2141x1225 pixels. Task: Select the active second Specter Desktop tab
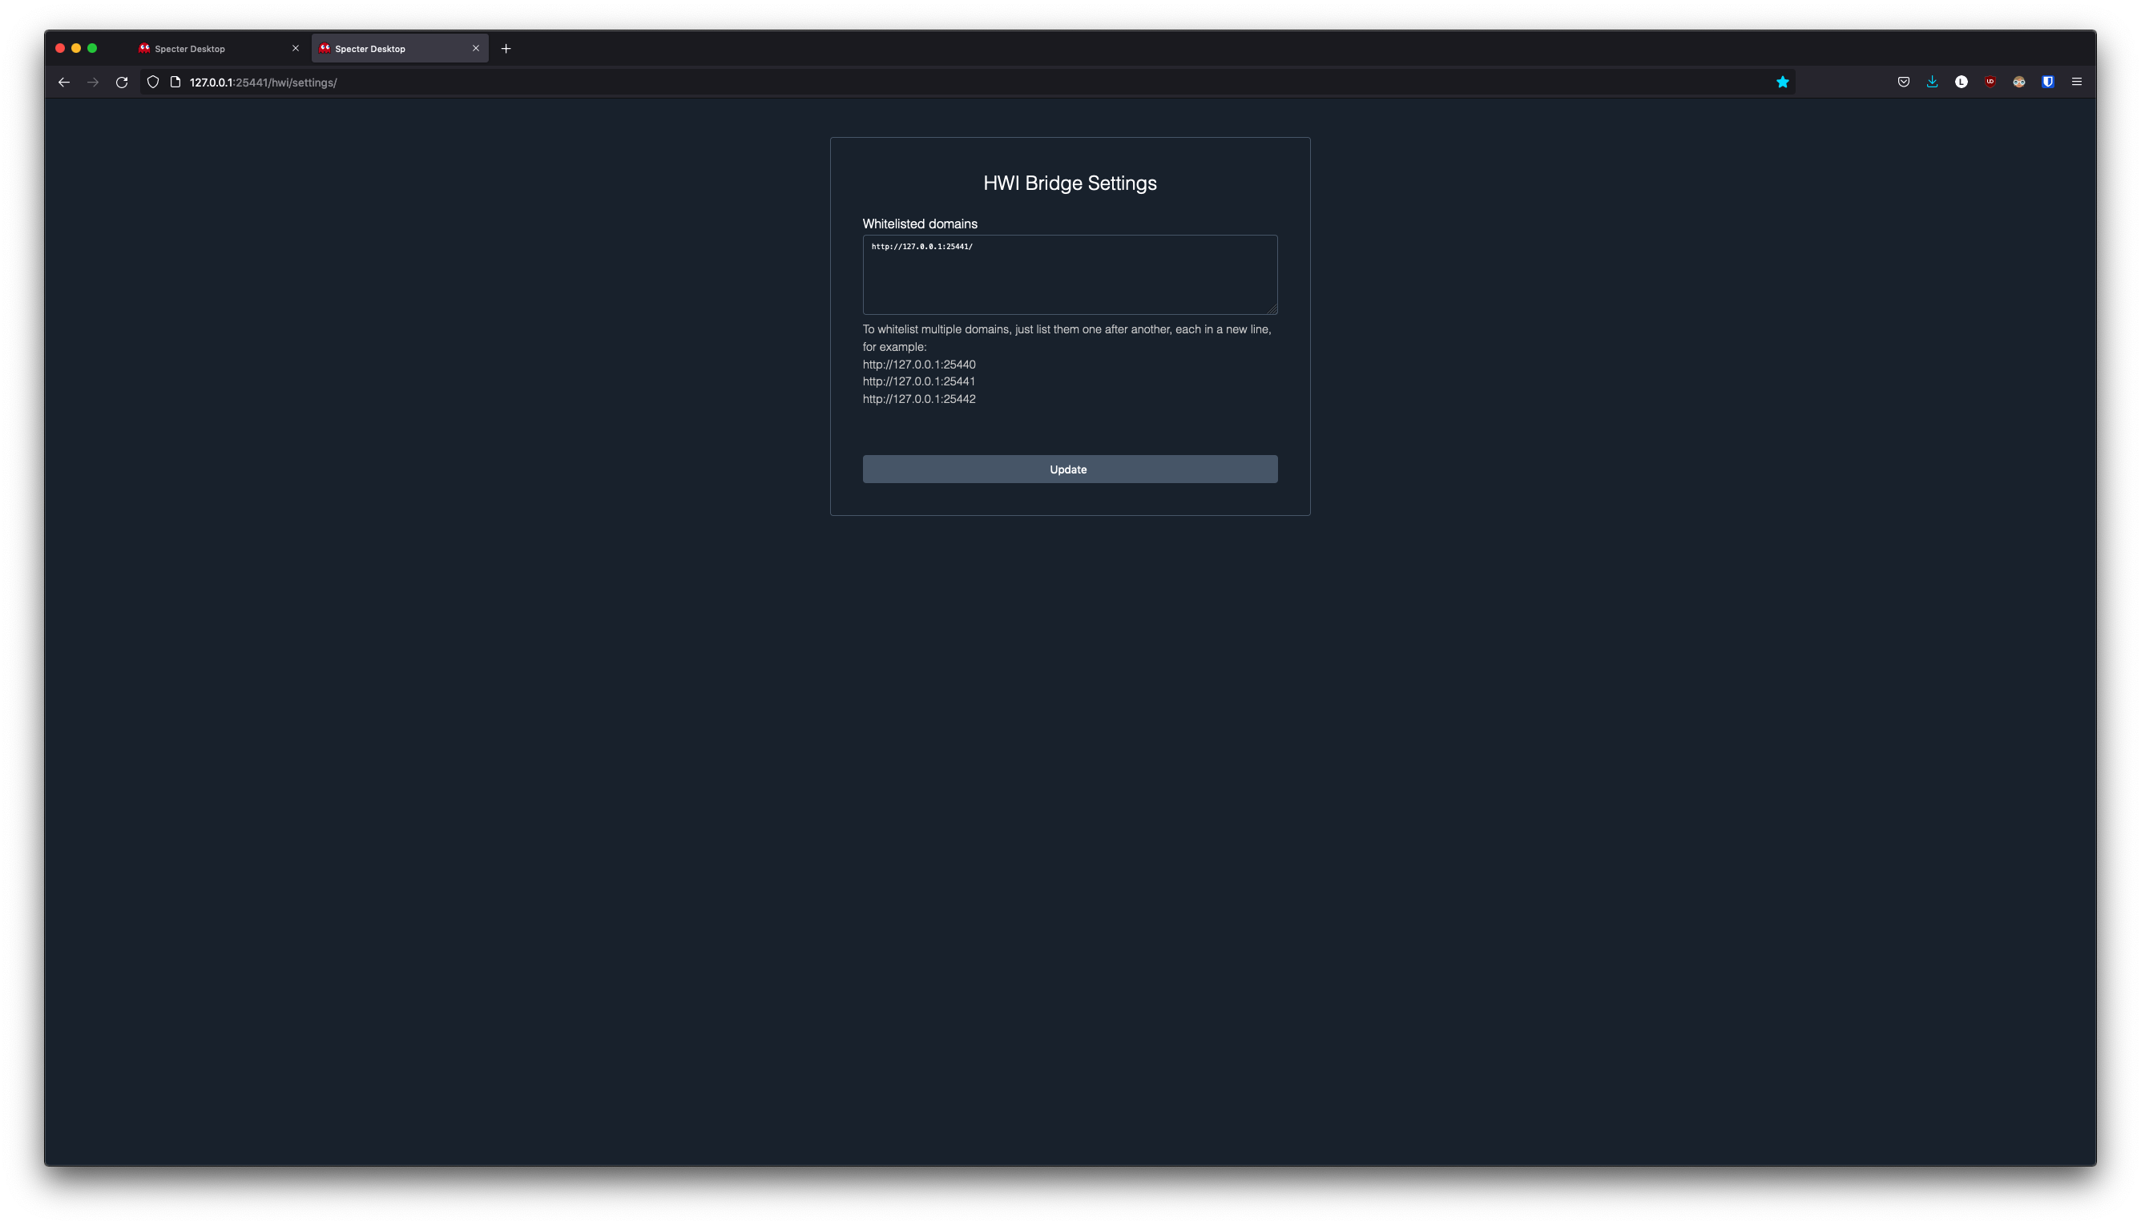[x=387, y=49]
